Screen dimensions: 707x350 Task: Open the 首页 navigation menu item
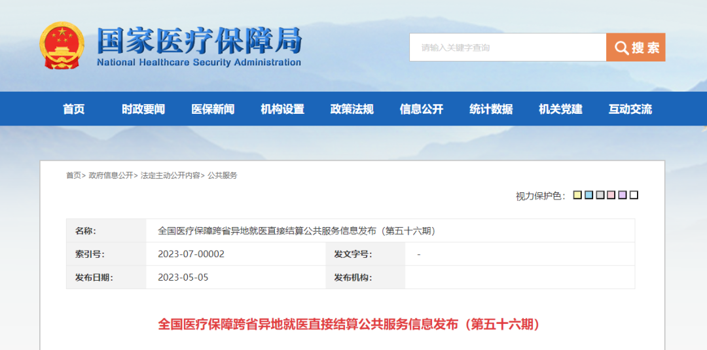(74, 109)
